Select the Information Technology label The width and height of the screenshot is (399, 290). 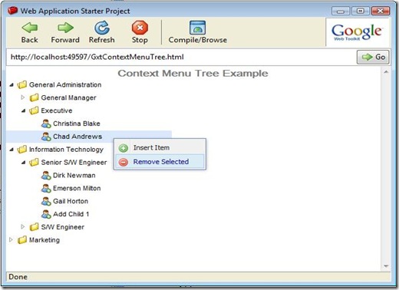(66, 150)
